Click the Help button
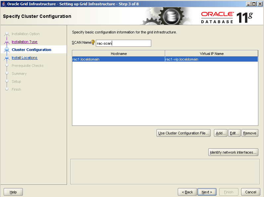This screenshot has height=197, width=264. (x=13, y=192)
